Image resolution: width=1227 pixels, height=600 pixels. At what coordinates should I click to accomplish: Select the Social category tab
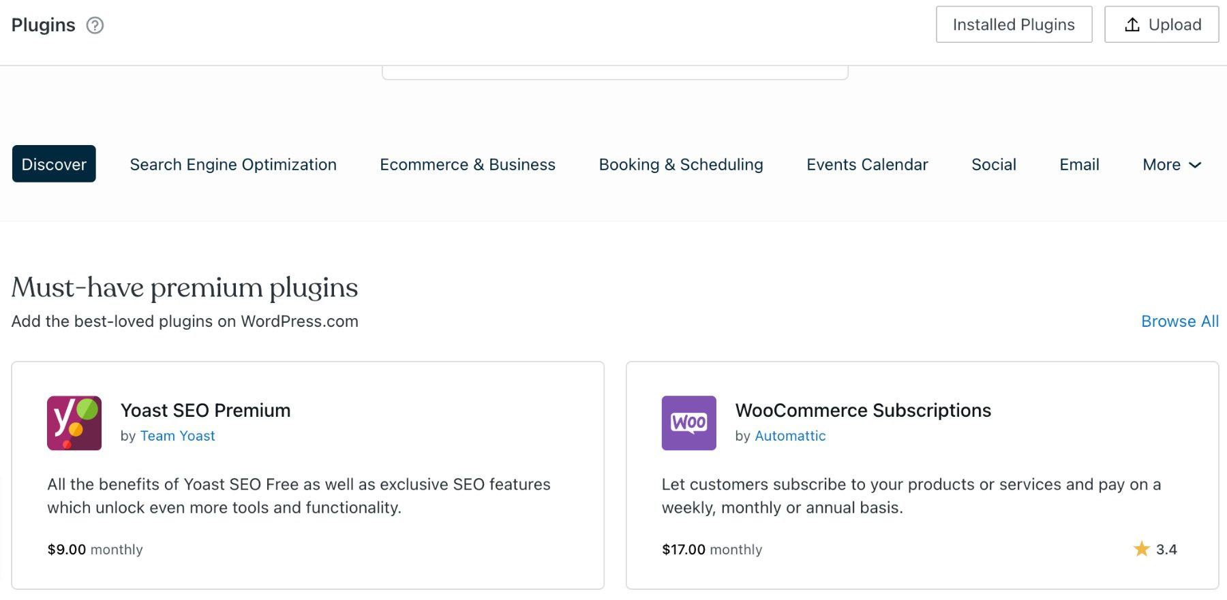[994, 165]
